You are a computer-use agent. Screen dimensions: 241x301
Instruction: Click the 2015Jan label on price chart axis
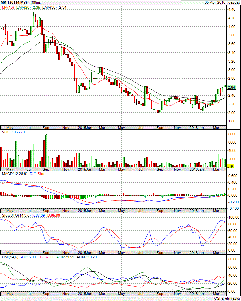click(x=85, y=128)
